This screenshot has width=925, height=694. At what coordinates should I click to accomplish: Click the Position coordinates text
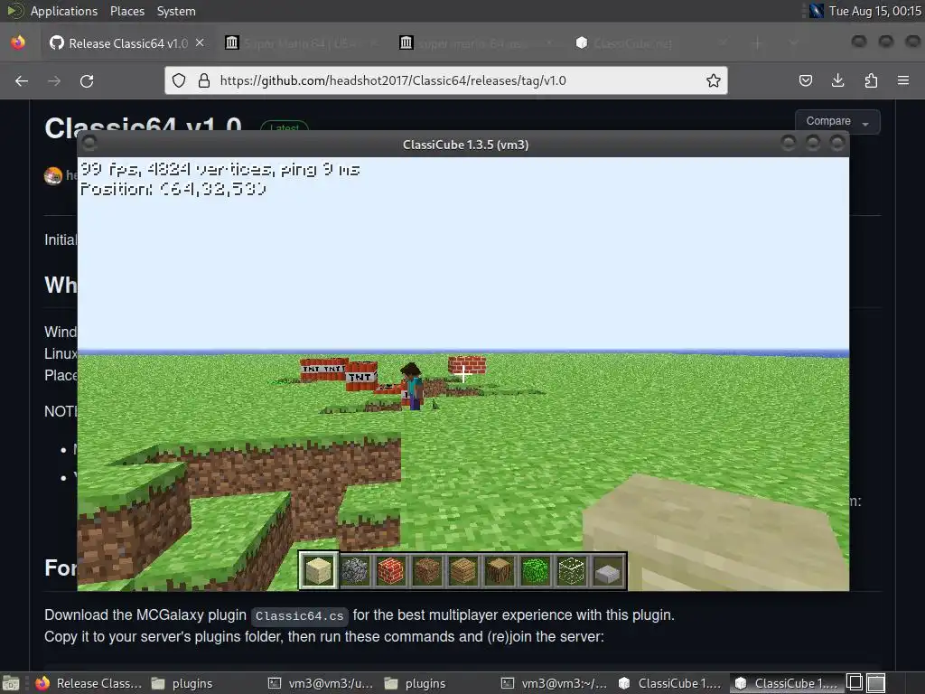click(173, 189)
